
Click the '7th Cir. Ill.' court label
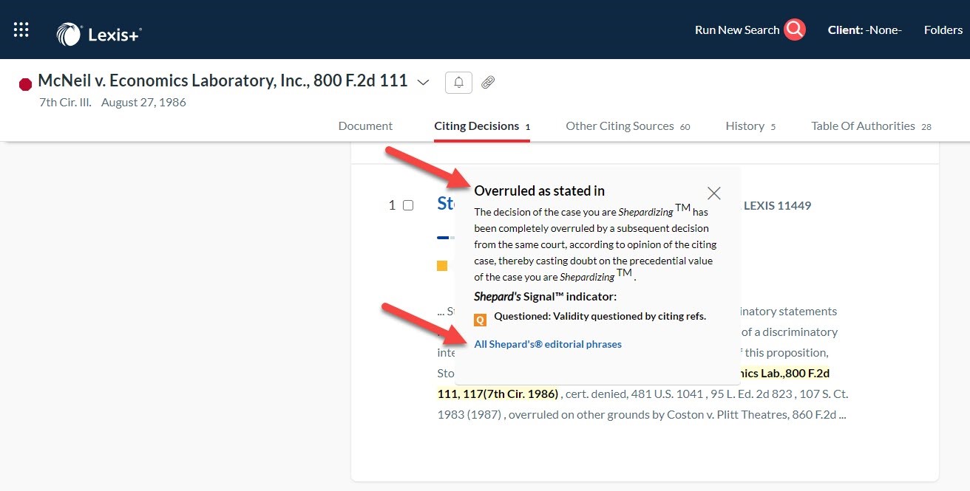click(65, 103)
